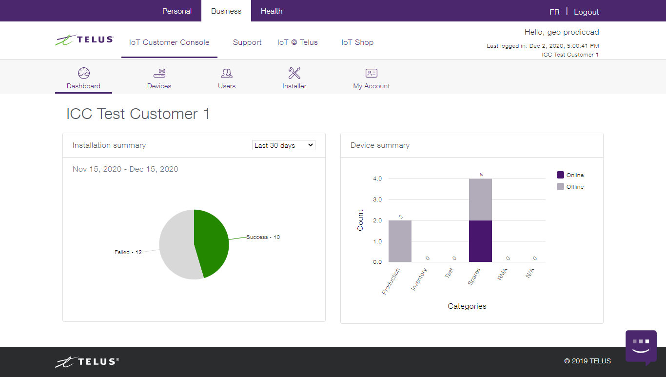Click the 'Spares' axis label
The width and height of the screenshot is (666, 377).
pos(474,276)
